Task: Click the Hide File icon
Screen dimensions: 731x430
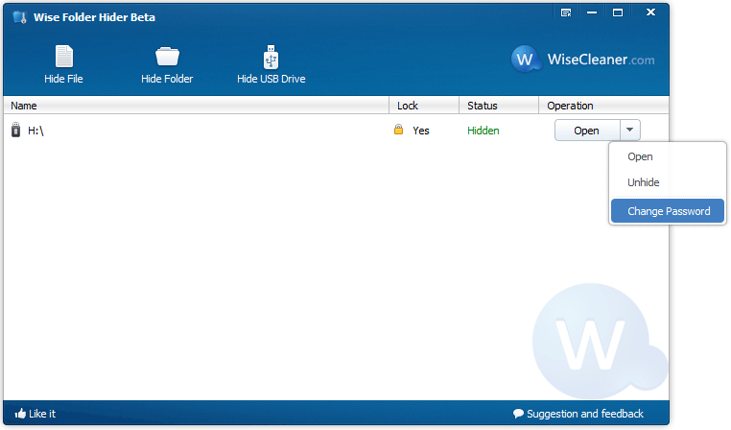Action: point(63,57)
